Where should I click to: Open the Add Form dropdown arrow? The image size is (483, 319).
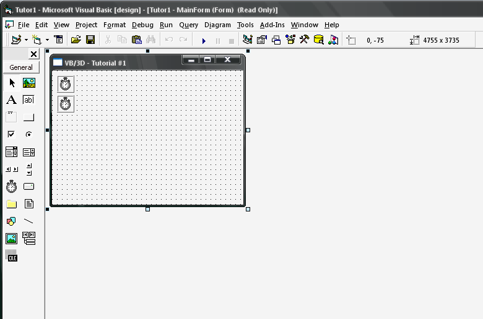(x=47, y=40)
